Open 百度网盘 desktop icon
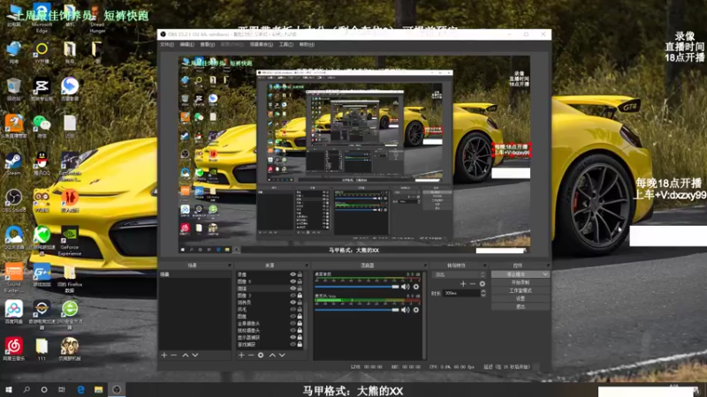The width and height of the screenshot is (707, 397). pyautogui.click(x=13, y=312)
